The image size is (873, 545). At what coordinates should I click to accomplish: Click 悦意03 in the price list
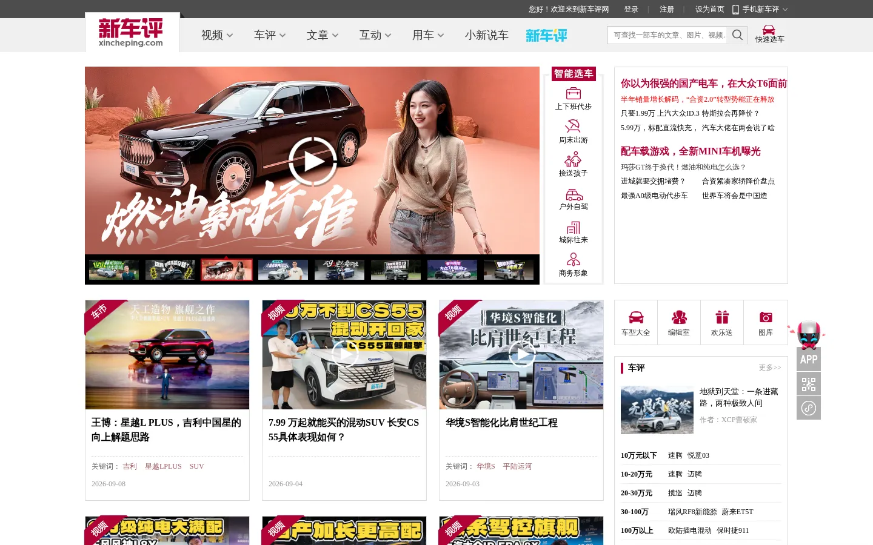698,455
